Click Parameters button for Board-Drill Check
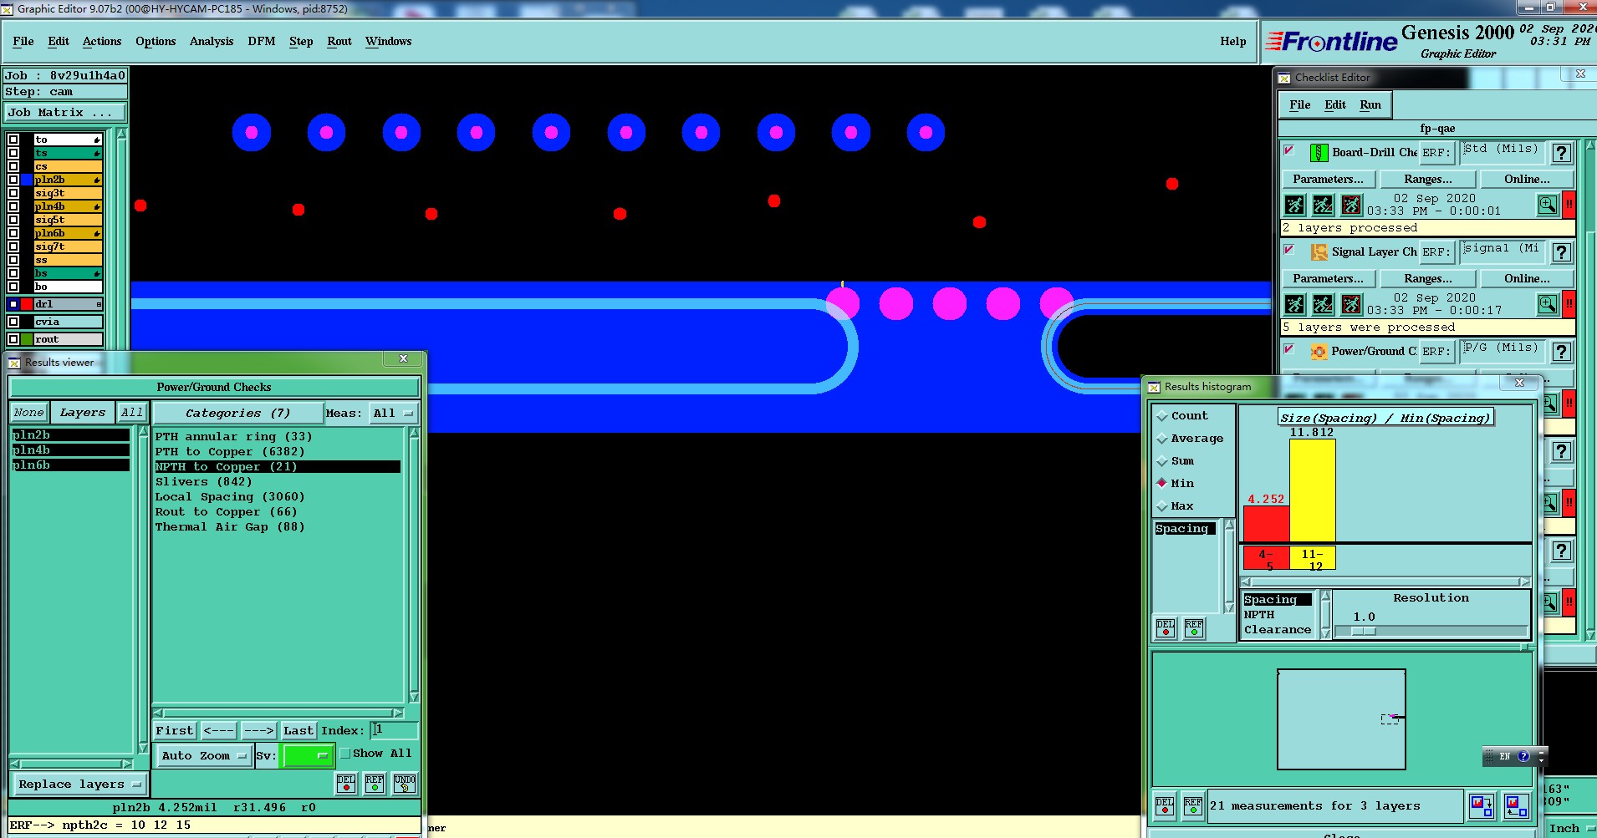 (x=1328, y=180)
